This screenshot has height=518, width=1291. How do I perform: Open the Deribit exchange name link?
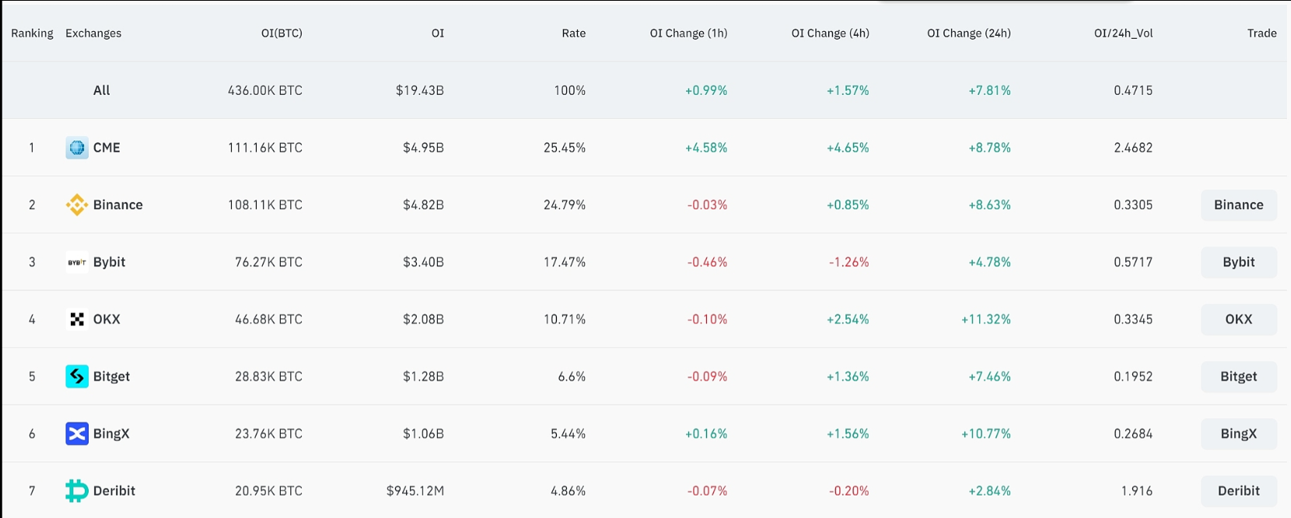(x=114, y=491)
